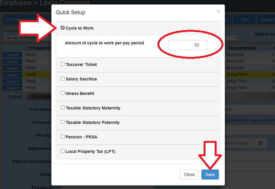
Task: Check Taxable Statutory Paternity
Action: click(63, 123)
